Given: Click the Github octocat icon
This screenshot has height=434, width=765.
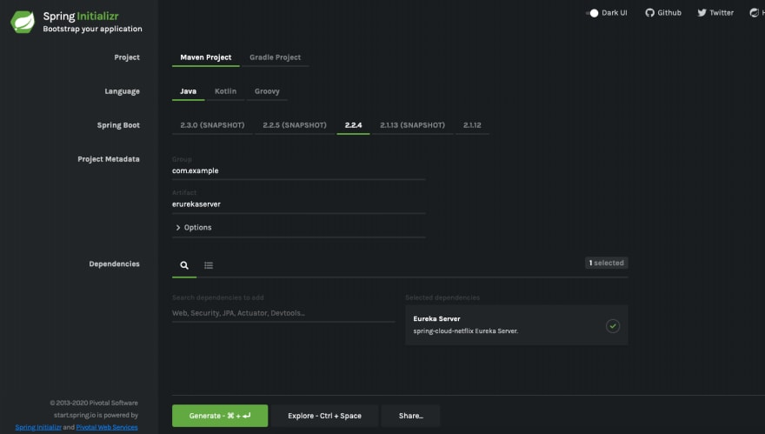Looking at the screenshot, I should (650, 13).
